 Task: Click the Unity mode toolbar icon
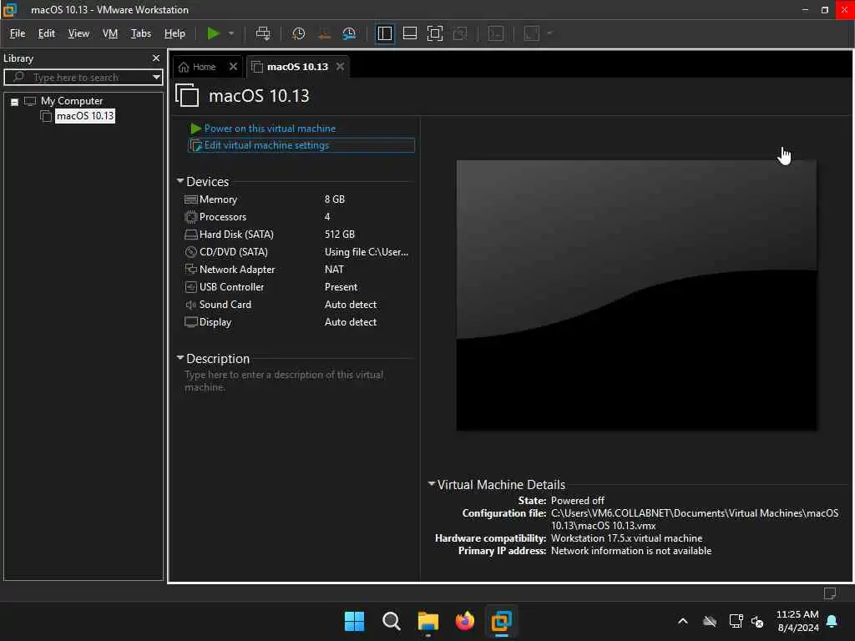click(x=460, y=33)
